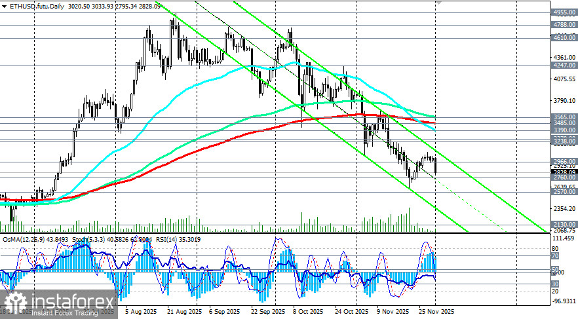Click the 2354.20 price axis value
The height and width of the screenshot is (319, 578).
tap(564, 208)
